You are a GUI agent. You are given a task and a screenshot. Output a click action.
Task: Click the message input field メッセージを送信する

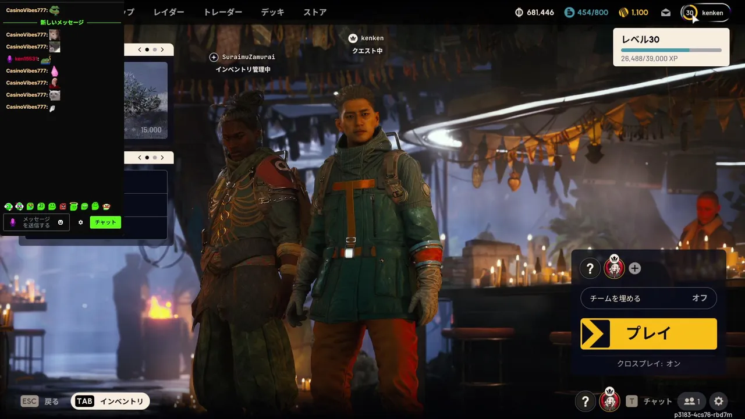(36, 222)
